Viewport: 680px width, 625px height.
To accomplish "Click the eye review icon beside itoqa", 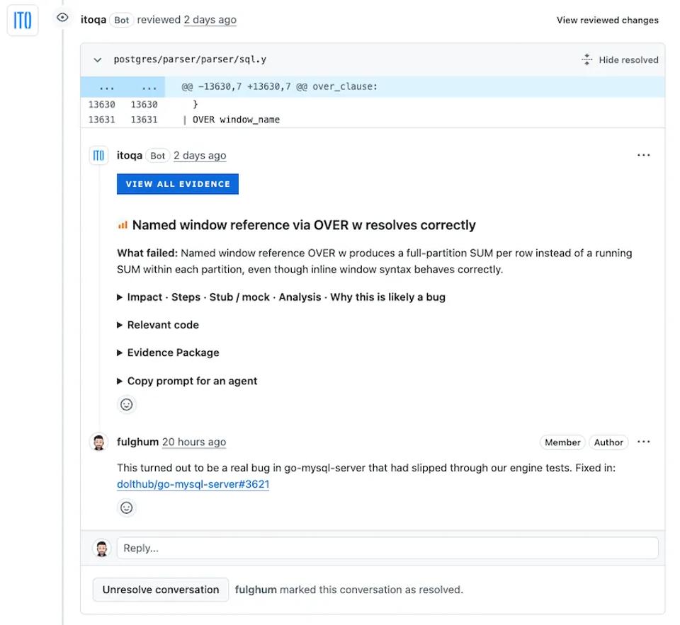I will 62,18.
